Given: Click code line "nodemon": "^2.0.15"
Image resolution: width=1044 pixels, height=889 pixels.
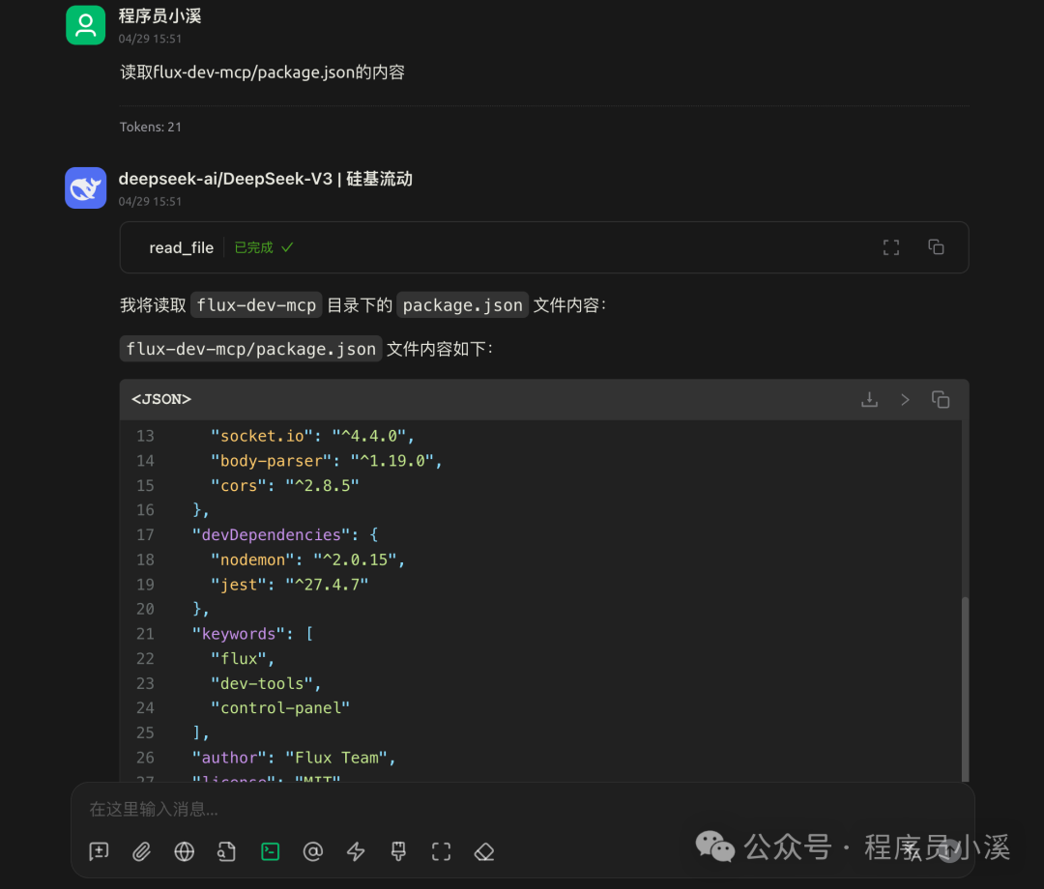Looking at the screenshot, I should point(307,559).
